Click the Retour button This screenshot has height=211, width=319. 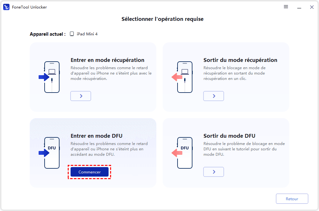(292, 199)
